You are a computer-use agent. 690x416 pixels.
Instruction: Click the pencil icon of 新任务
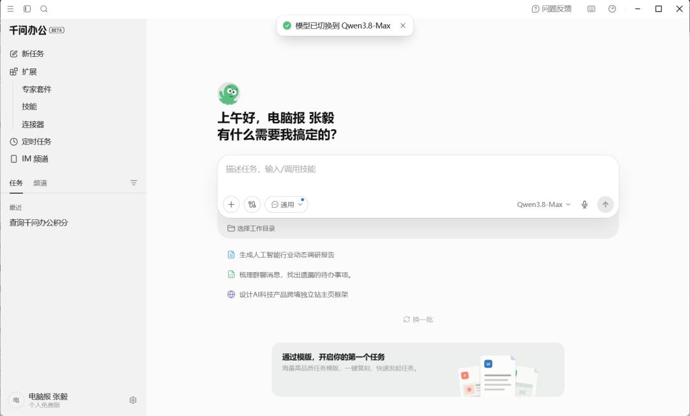pyautogui.click(x=13, y=54)
